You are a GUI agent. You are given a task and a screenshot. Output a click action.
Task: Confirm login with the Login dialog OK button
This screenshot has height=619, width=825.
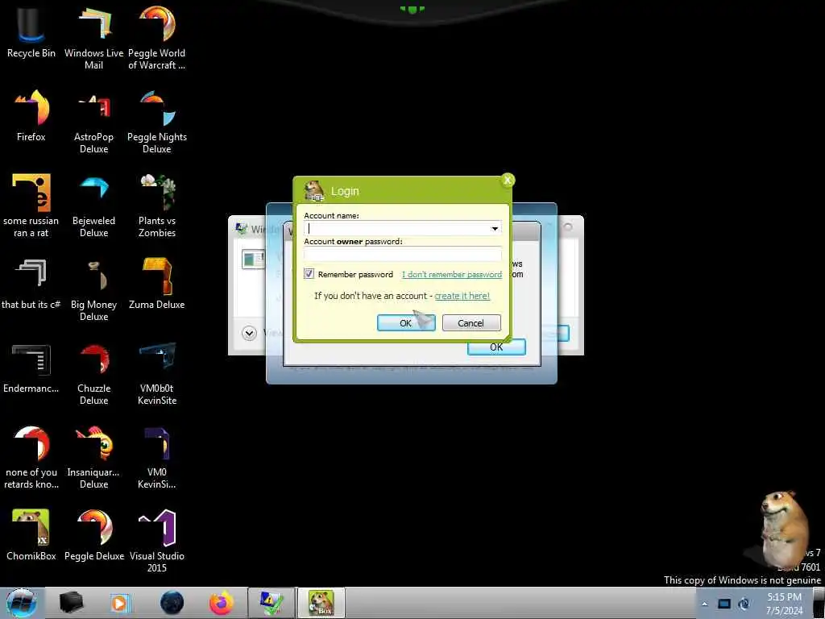[406, 323]
